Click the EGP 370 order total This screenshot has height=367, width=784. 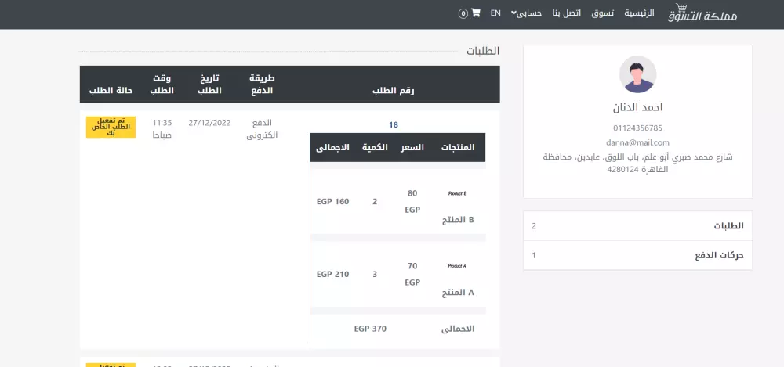coord(371,329)
